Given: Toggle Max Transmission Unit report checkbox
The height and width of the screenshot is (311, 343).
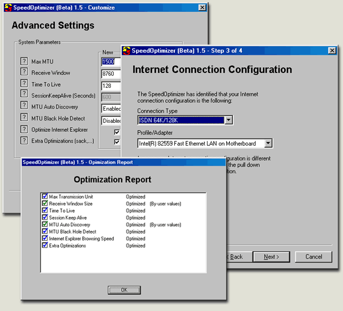Looking at the screenshot, I should coord(45,196).
